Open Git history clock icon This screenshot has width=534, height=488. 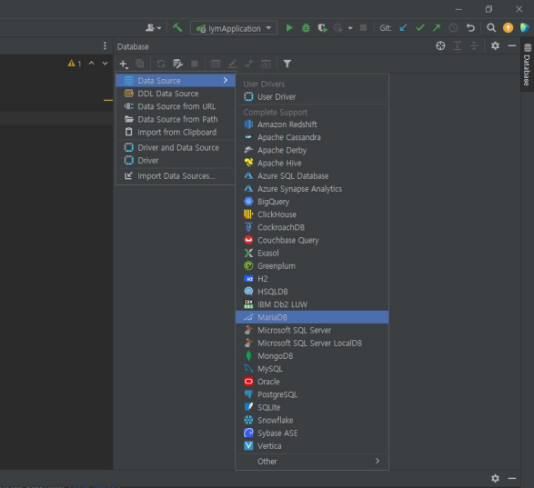(453, 28)
